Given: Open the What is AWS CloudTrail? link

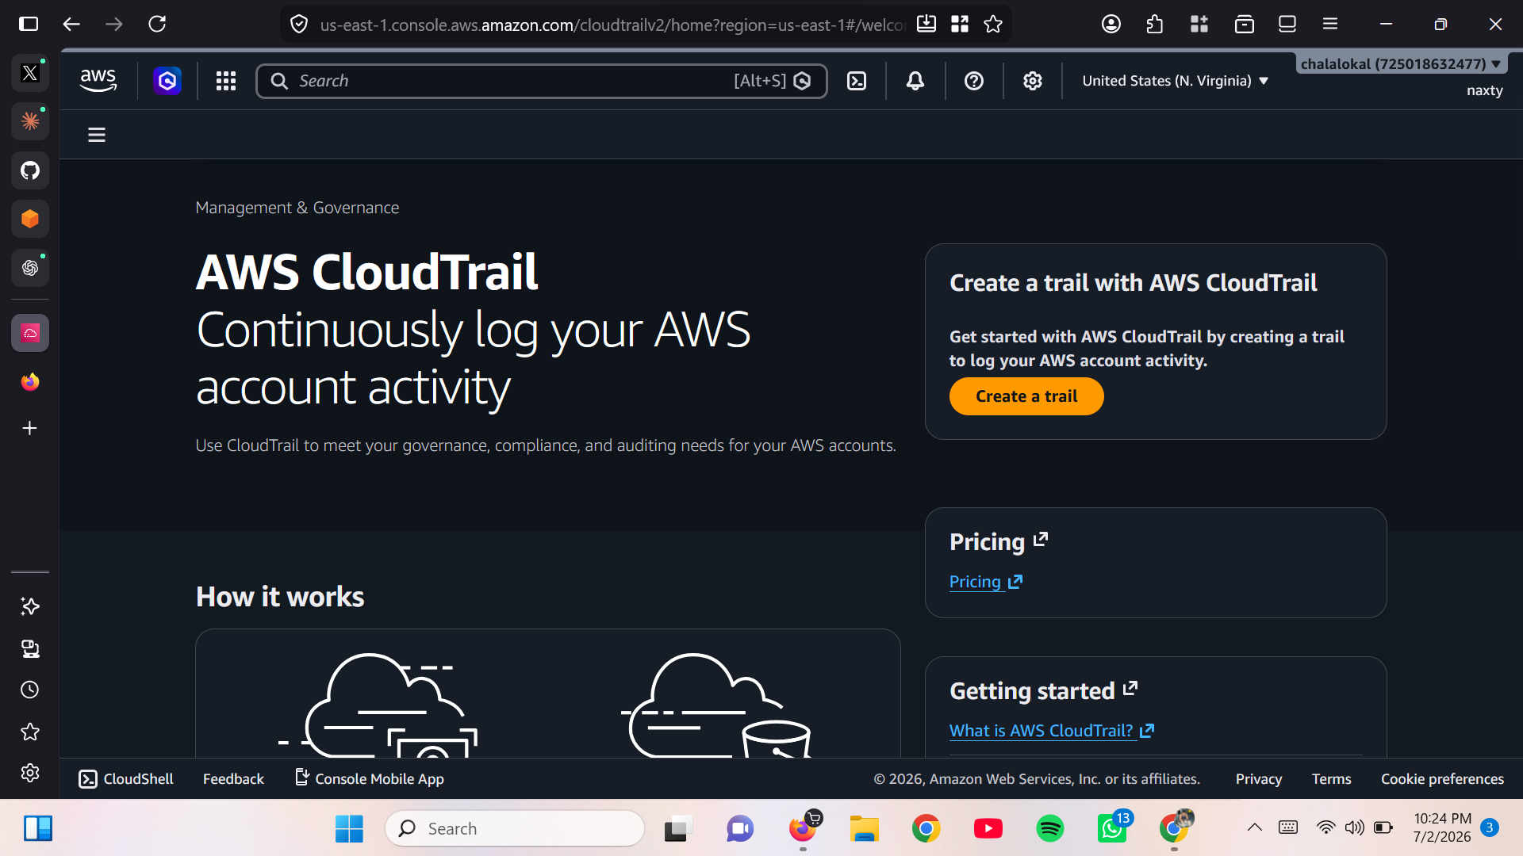Looking at the screenshot, I should point(1052,731).
